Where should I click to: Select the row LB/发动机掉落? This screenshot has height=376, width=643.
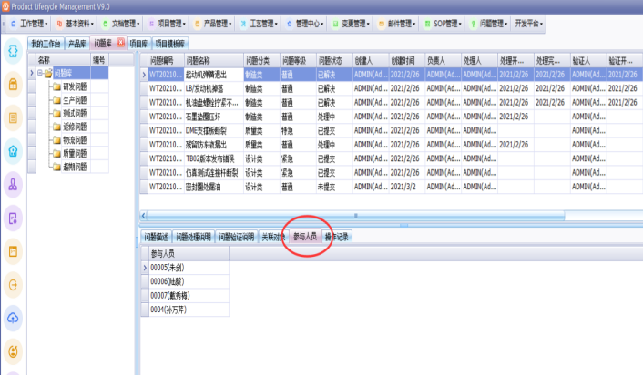(392, 88)
